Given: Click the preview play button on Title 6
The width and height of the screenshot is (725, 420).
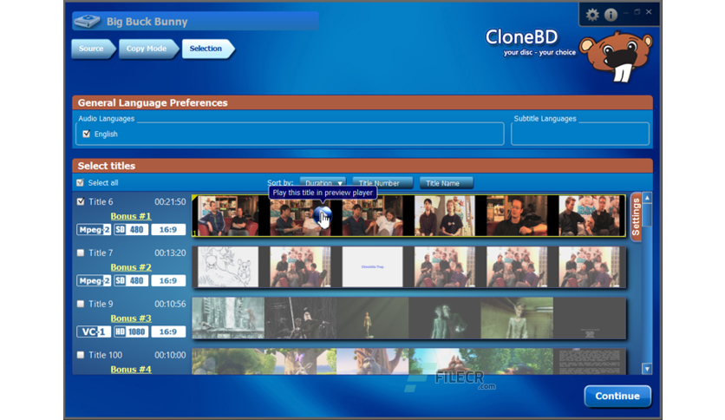Looking at the screenshot, I should 323,215.
